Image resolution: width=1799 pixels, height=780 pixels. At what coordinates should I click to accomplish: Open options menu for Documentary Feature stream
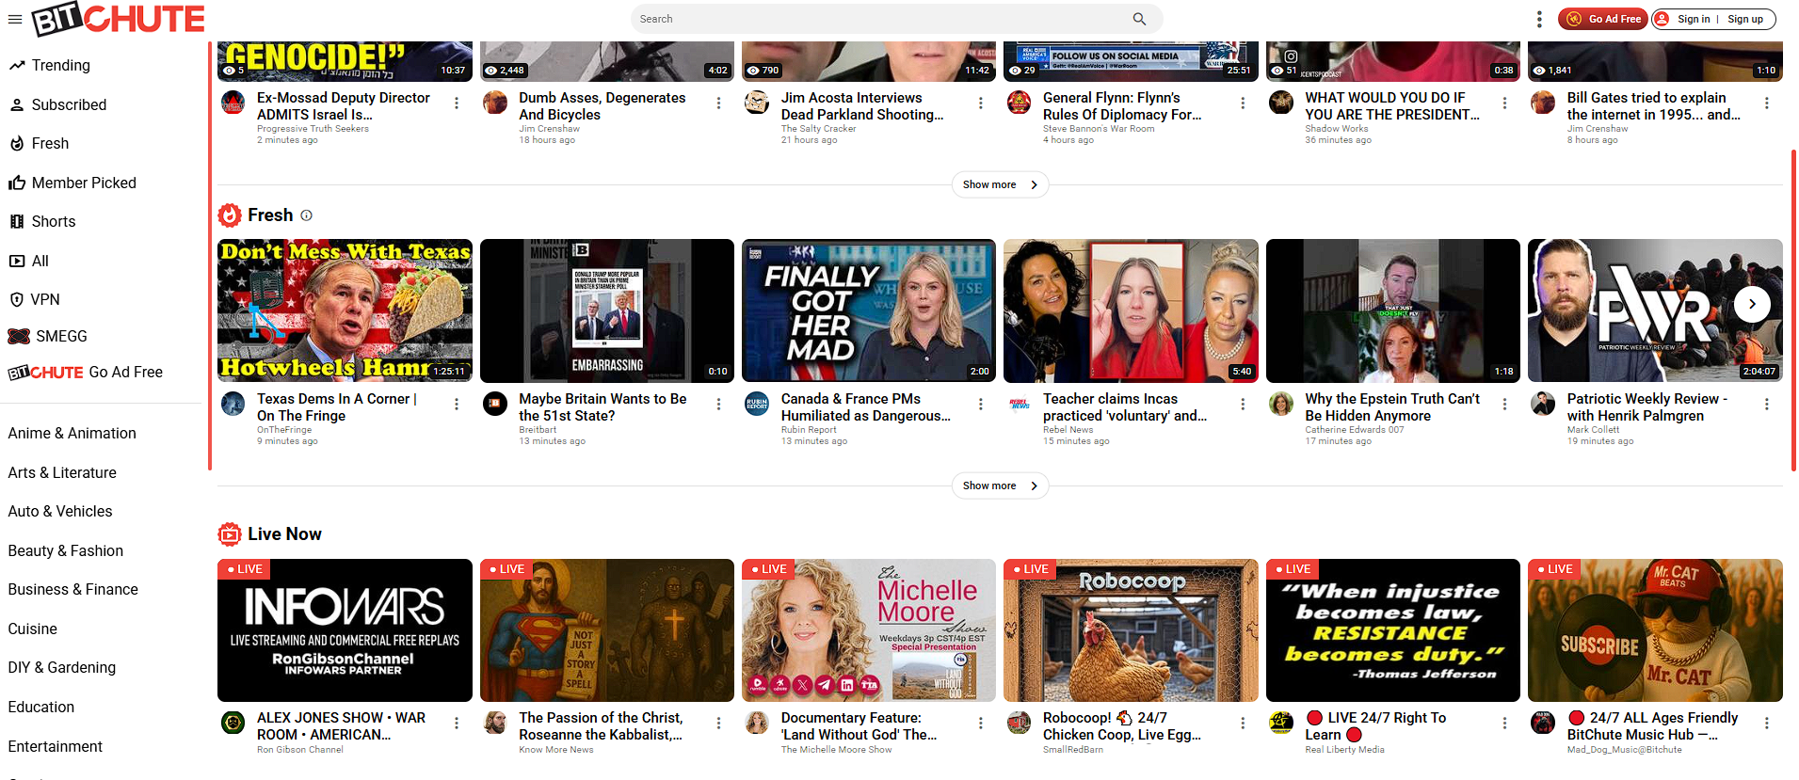point(980,724)
